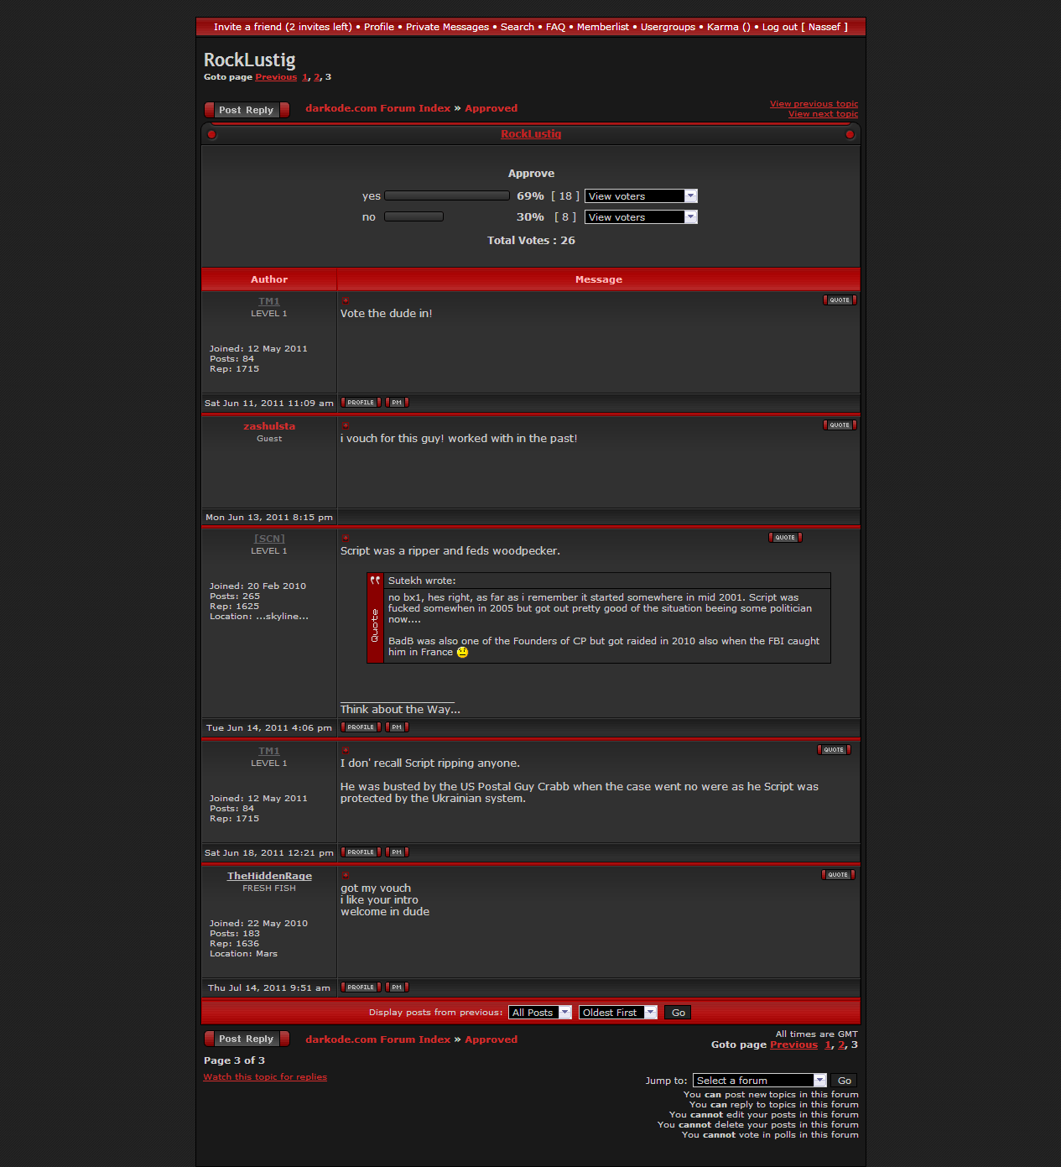
Task: Click the top Post Reply button
Action: click(x=247, y=110)
